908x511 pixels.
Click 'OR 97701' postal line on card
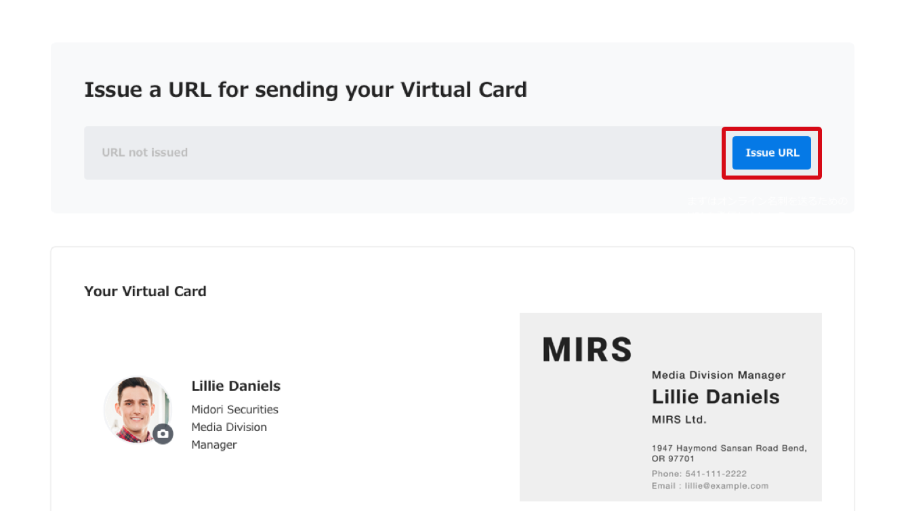(x=673, y=459)
